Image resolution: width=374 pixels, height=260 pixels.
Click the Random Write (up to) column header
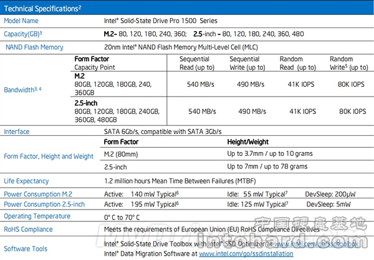coord(349,63)
